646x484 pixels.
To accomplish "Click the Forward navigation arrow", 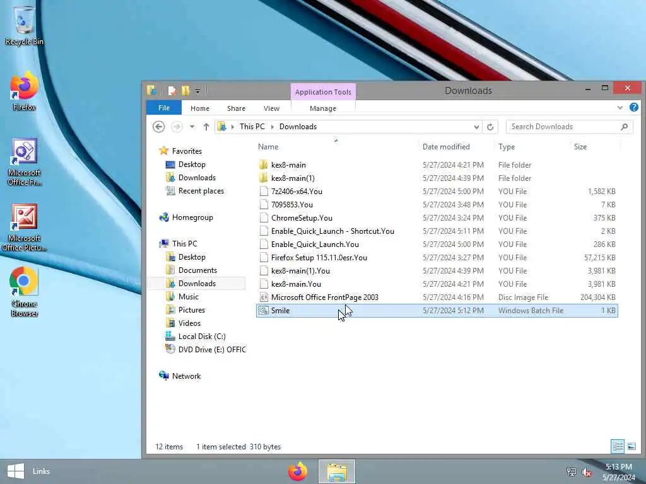I will coord(177,126).
